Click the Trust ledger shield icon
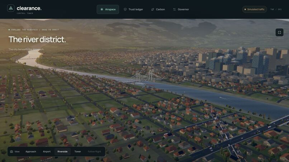Image resolution: width=289 pixels, height=162 pixels. coord(125,9)
